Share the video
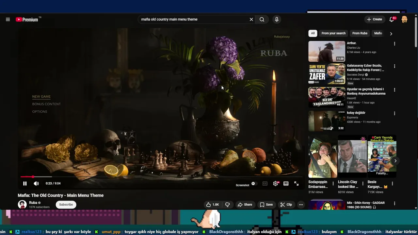Viewport: 418px width, 235px height. tap(245, 205)
